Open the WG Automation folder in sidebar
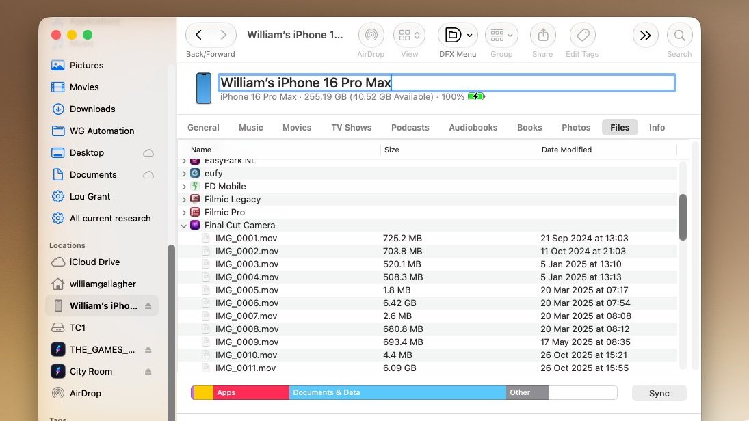749x421 pixels. coord(102,131)
